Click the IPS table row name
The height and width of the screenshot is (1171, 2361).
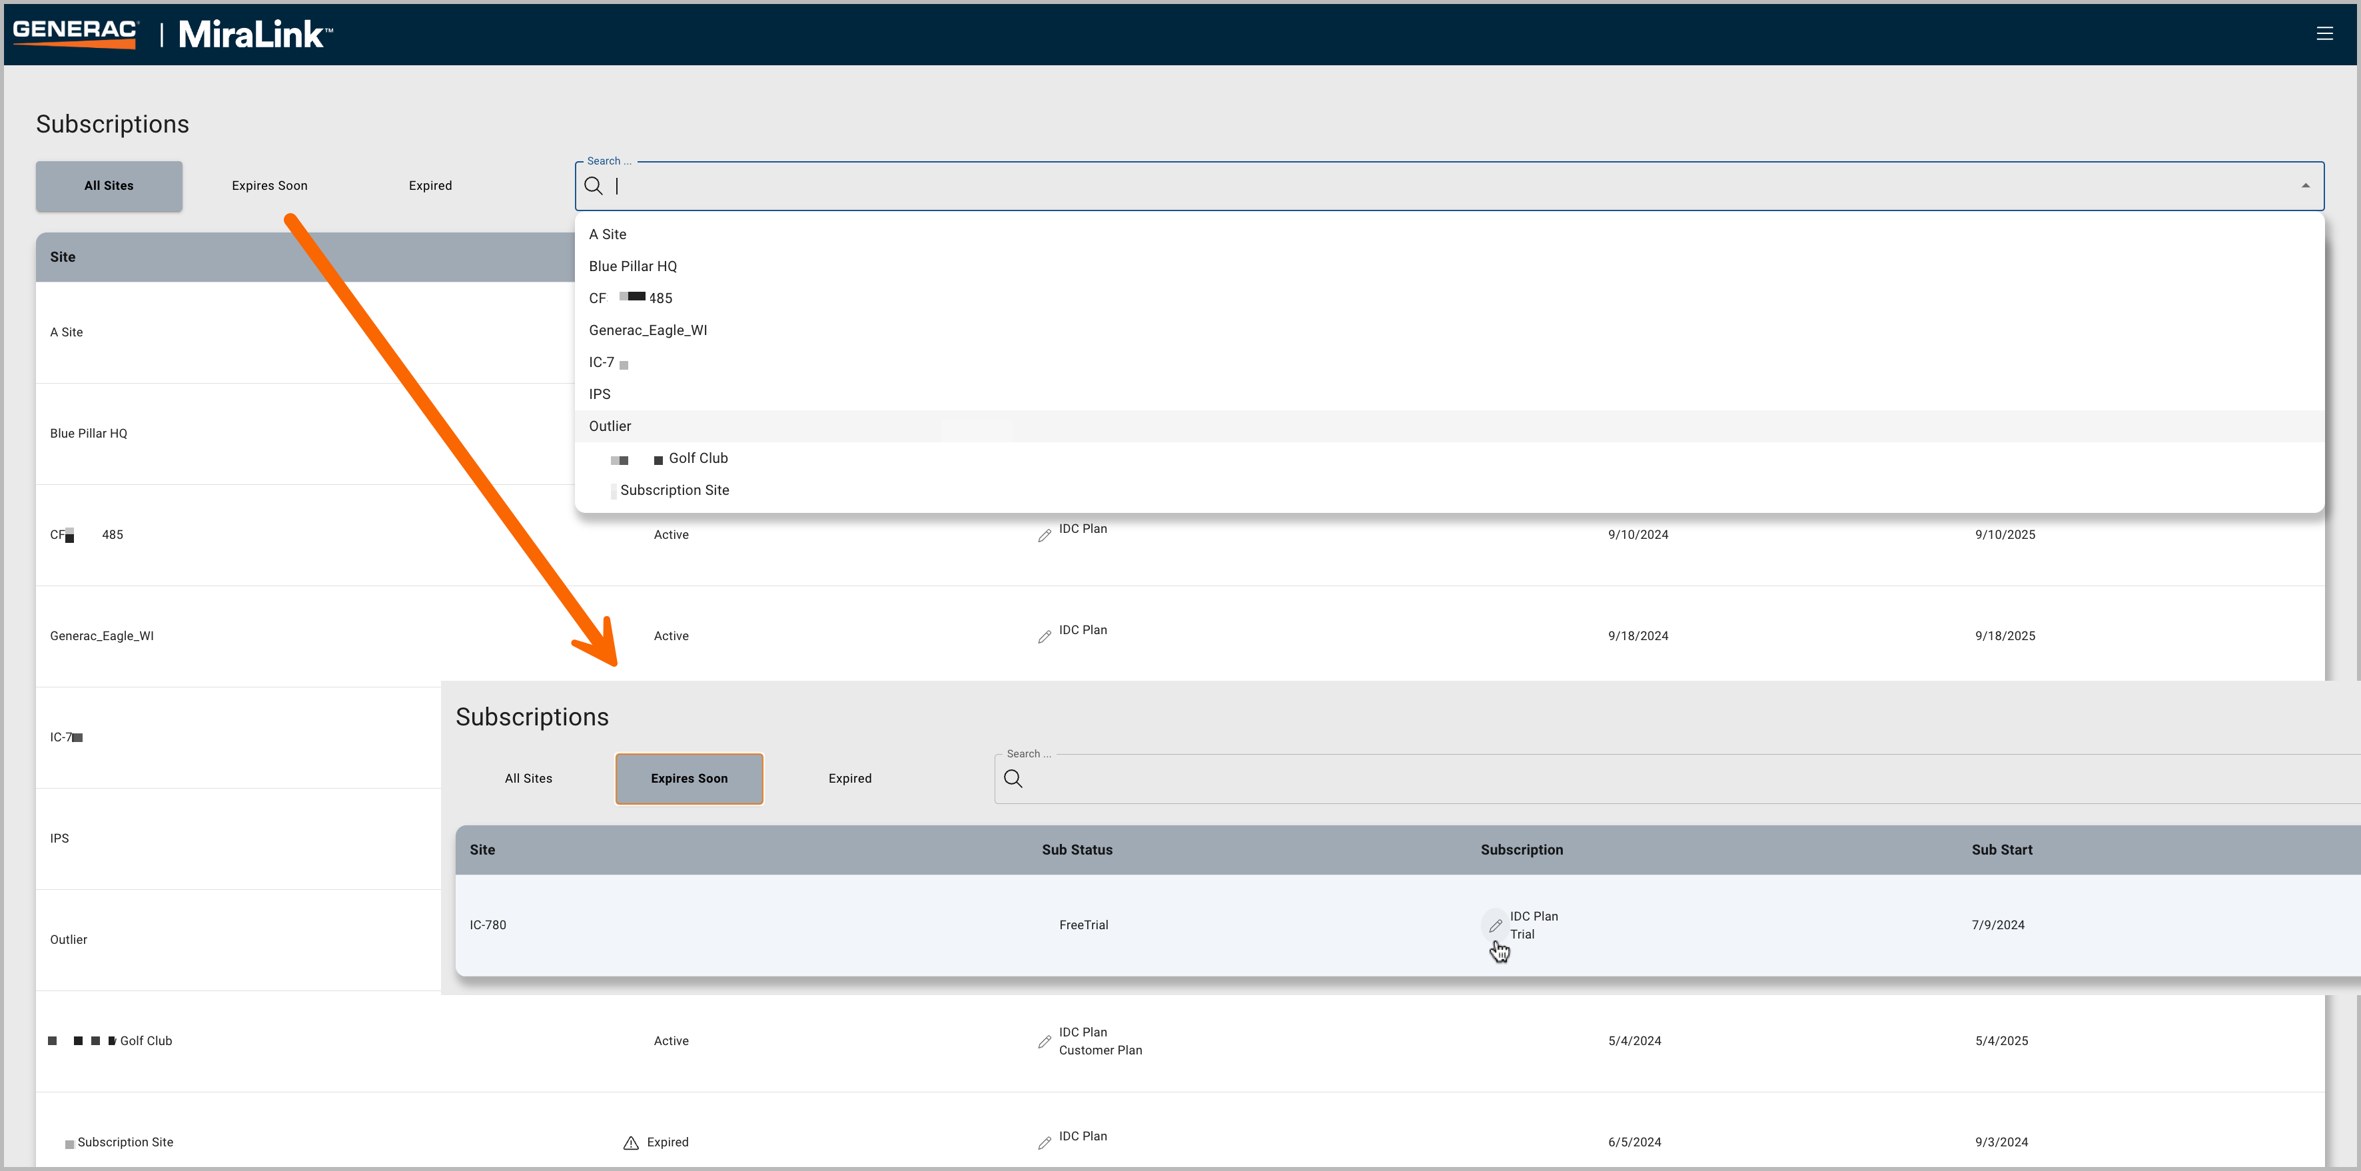(59, 839)
